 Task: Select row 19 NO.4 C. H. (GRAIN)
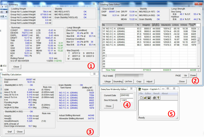pos(149,37)
